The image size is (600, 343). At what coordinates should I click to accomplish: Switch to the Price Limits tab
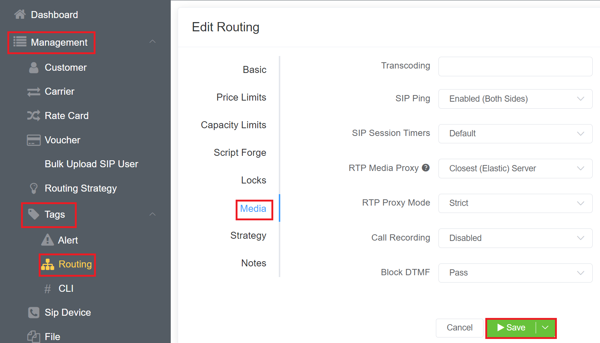241,97
